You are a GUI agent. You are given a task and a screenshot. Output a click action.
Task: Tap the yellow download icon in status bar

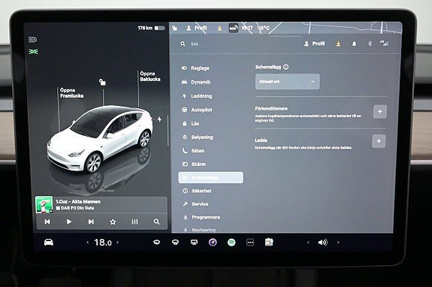(219, 28)
